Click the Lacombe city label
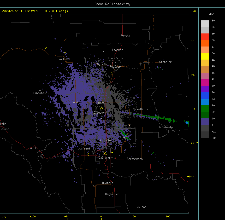This screenshot has width=225, height=220. click(x=117, y=50)
